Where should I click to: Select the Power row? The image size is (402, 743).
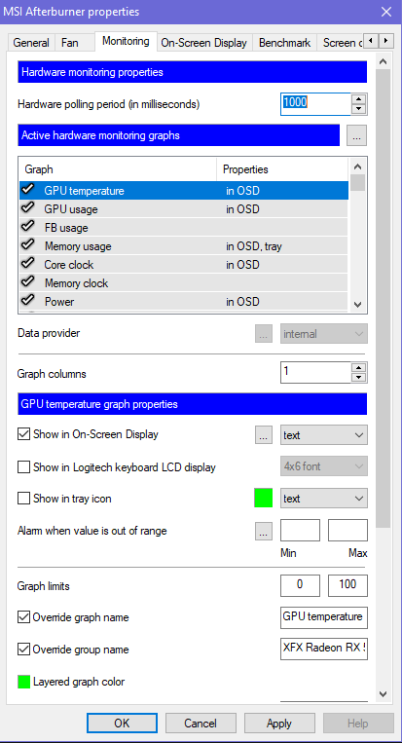pyautogui.click(x=184, y=301)
